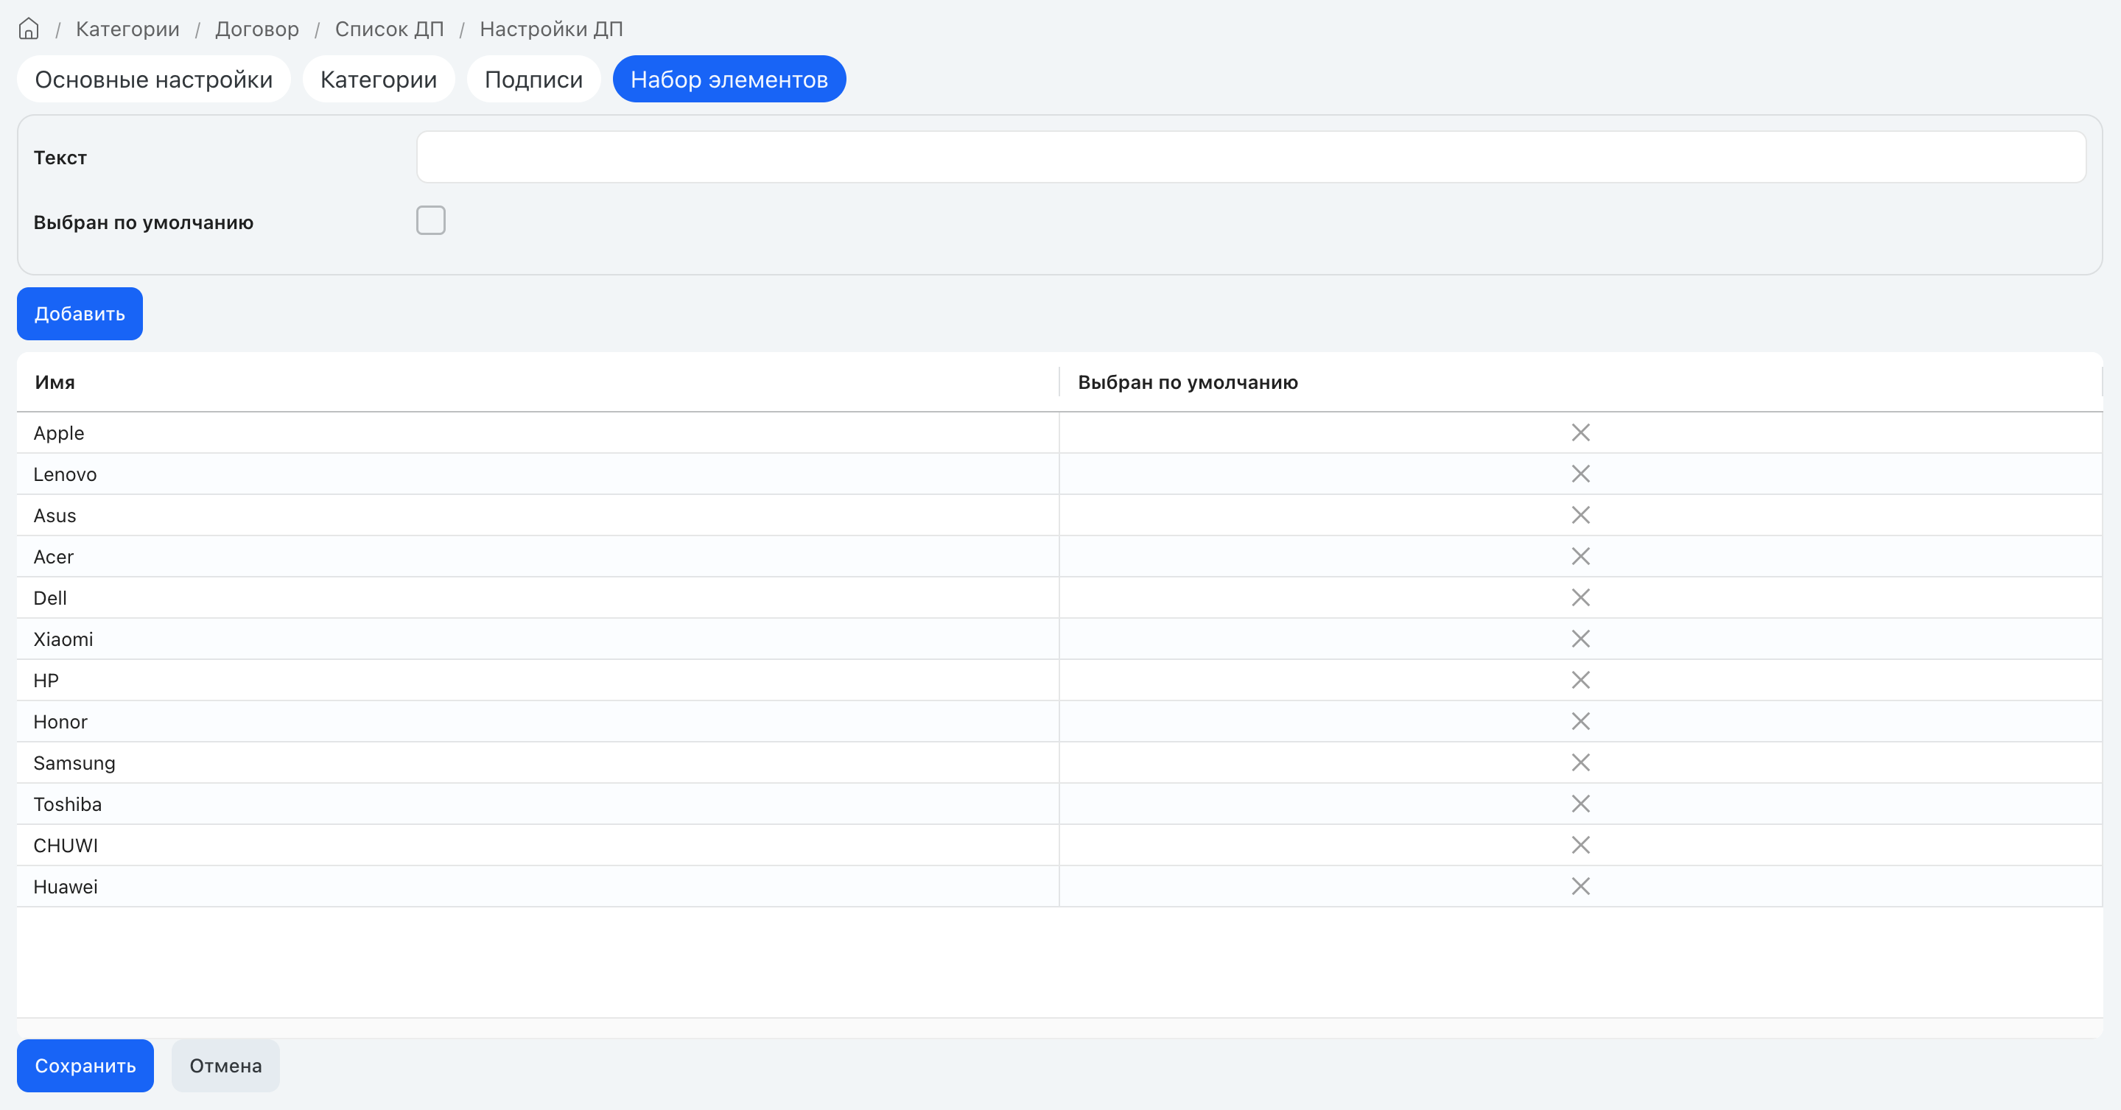Click the X icon in HP row
Image resolution: width=2121 pixels, height=1110 pixels.
tap(1580, 679)
